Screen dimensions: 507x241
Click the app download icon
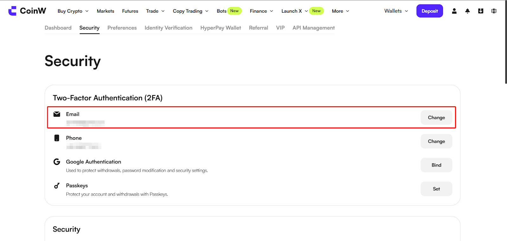click(481, 11)
